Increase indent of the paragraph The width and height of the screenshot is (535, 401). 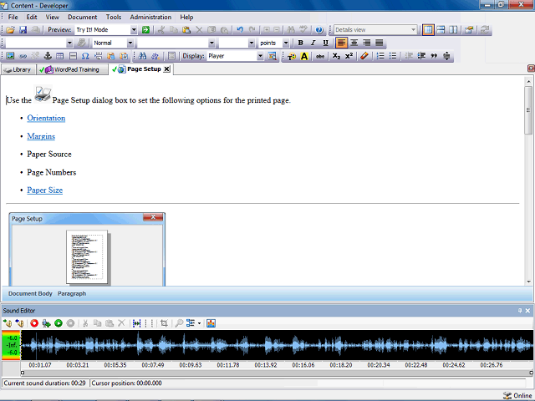421,56
